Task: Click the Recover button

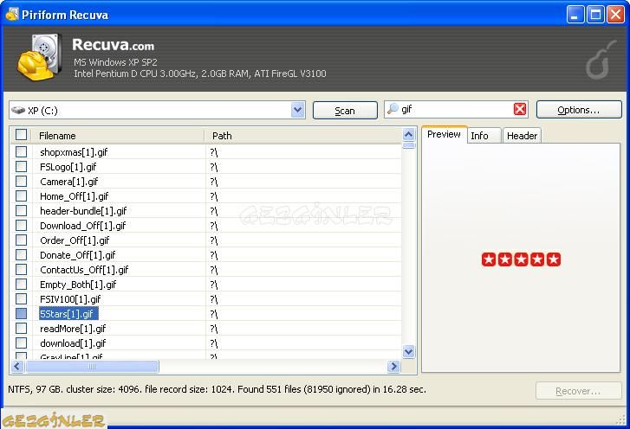Action: pyautogui.click(x=578, y=391)
